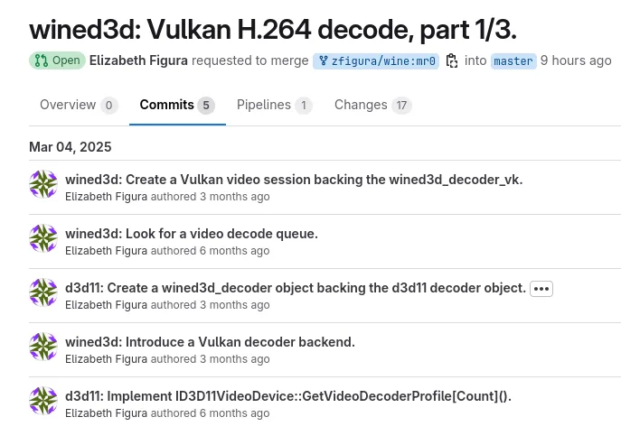Click avatar beside wined3d_decoder object commit

click(x=43, y=292)
